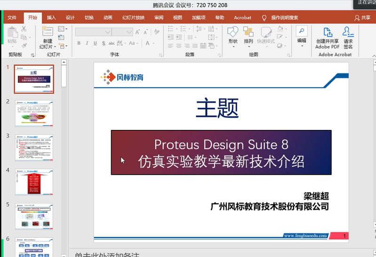
Task: Toggle Italic formatting
Action: (x=87, y=43)
